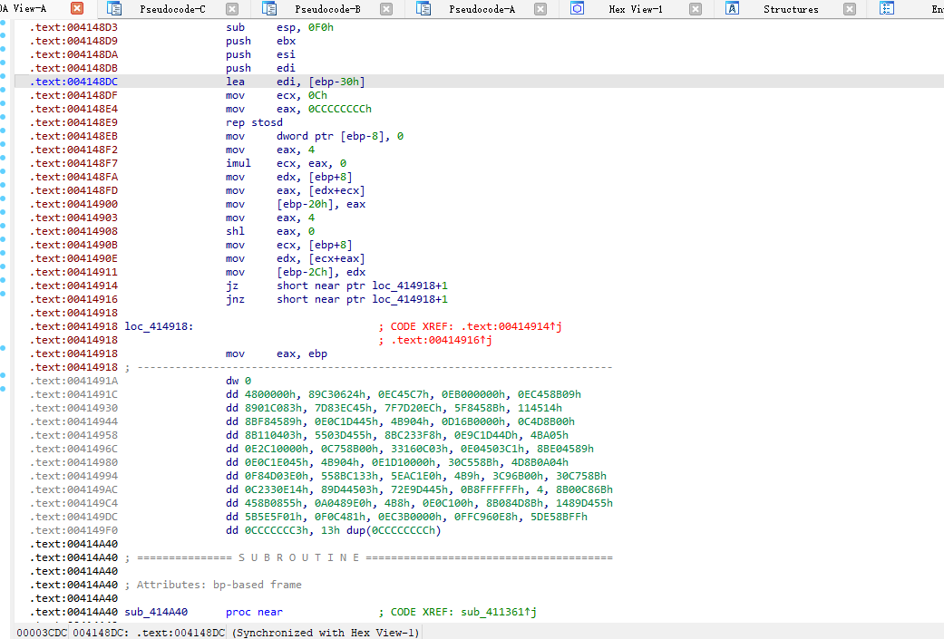Click the Pseudocode-B tab icon

tap(269, 9)
